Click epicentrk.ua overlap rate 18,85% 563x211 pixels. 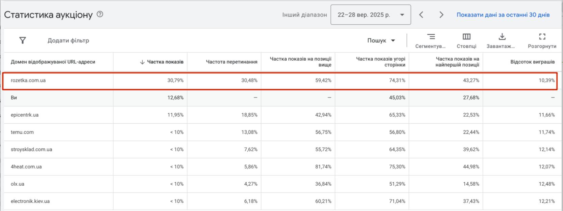249,115
